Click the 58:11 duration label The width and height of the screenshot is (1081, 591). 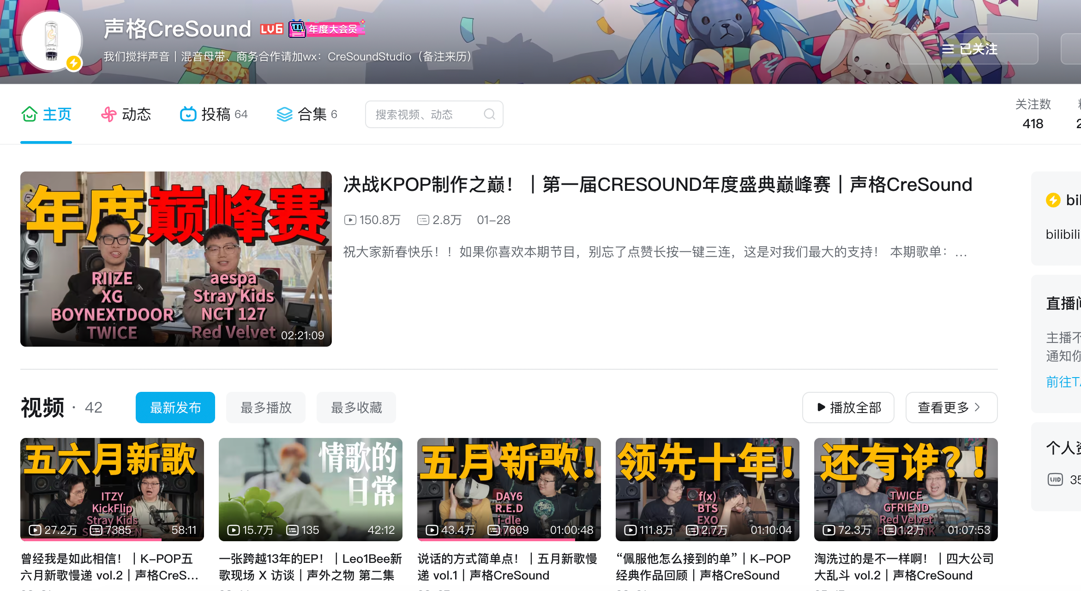click(x=184, y=530)
